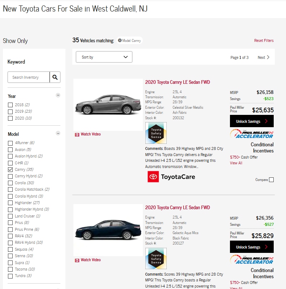Check the Avalon Hybrid model filter
286x289 pixels.
pos(10,156)
